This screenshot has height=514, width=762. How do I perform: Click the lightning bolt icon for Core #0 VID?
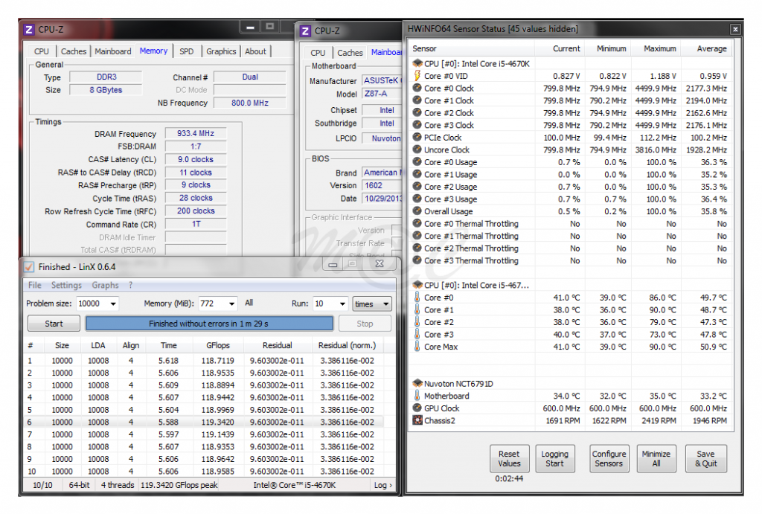point(417,75)
